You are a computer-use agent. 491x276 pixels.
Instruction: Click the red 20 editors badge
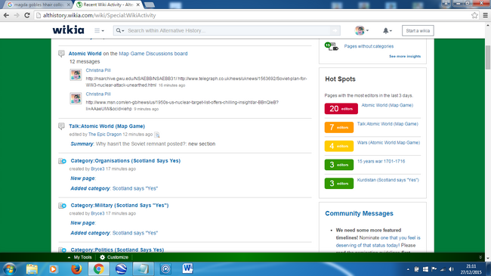tap(341, 109)
